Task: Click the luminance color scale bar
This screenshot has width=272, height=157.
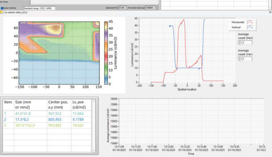Action: coord(106,53)
